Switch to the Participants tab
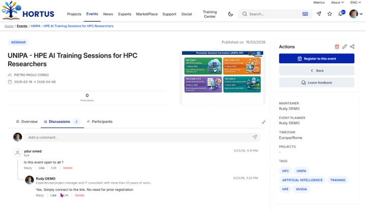The width and height of the screenshot is (366, 211). (100, 121)
